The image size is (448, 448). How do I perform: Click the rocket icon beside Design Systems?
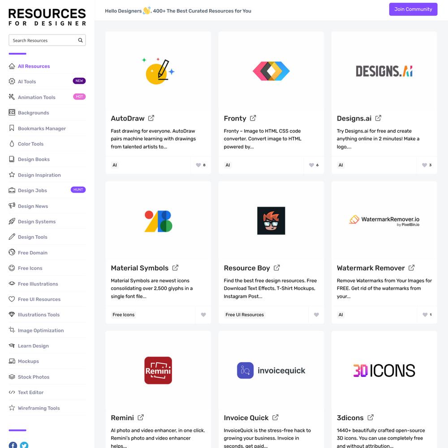(12, 221)
